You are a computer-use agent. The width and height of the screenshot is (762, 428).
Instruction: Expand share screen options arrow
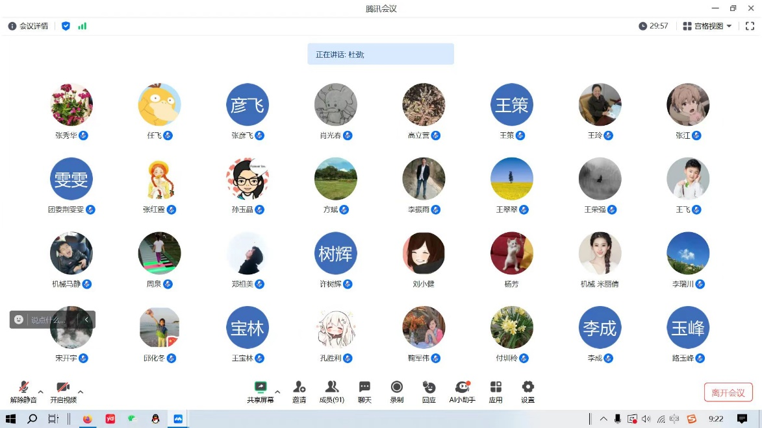277,392
